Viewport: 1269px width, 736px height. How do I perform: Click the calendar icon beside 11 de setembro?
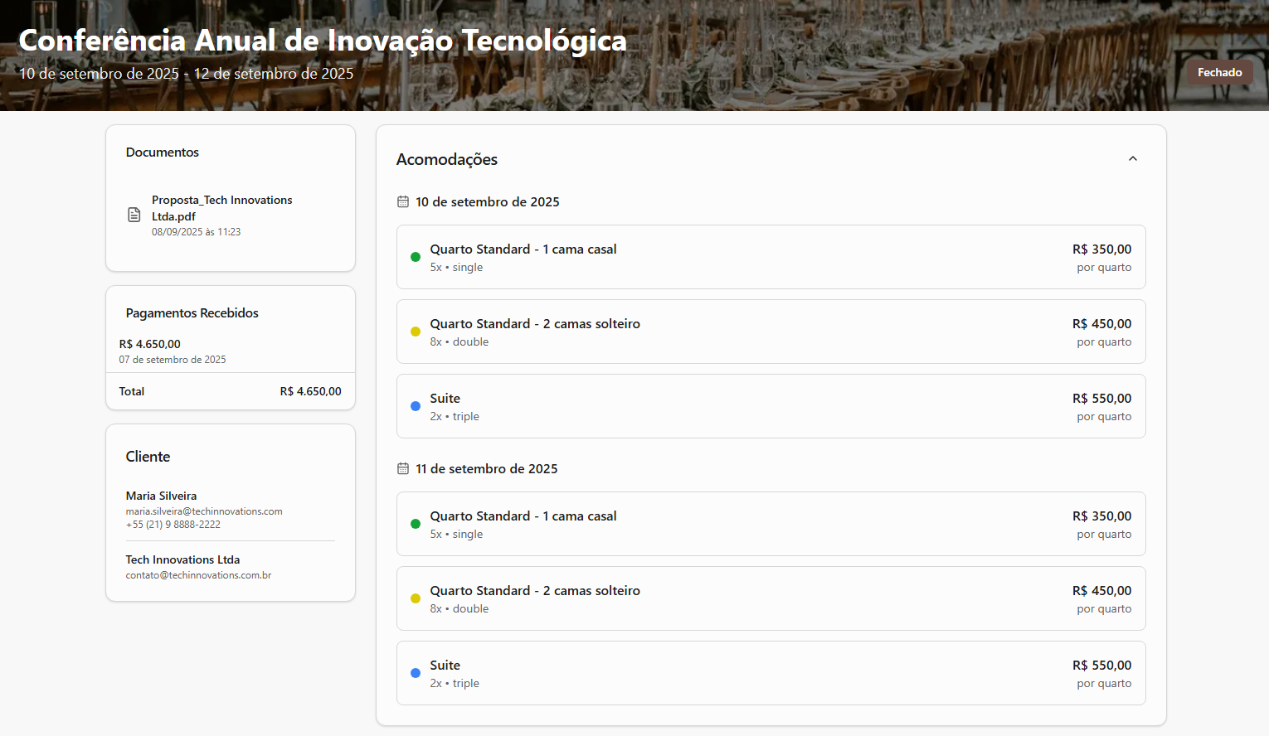pyautogui.click(x=402, y=468)
